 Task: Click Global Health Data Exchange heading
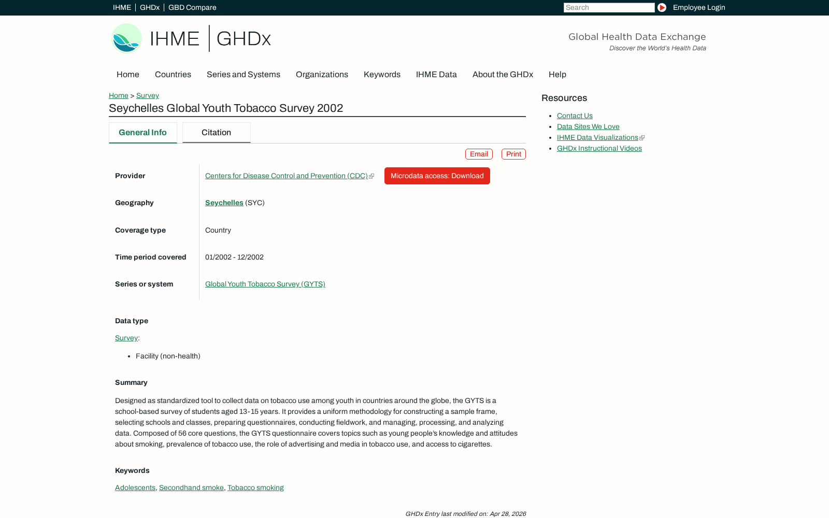(x=637, y=37)
